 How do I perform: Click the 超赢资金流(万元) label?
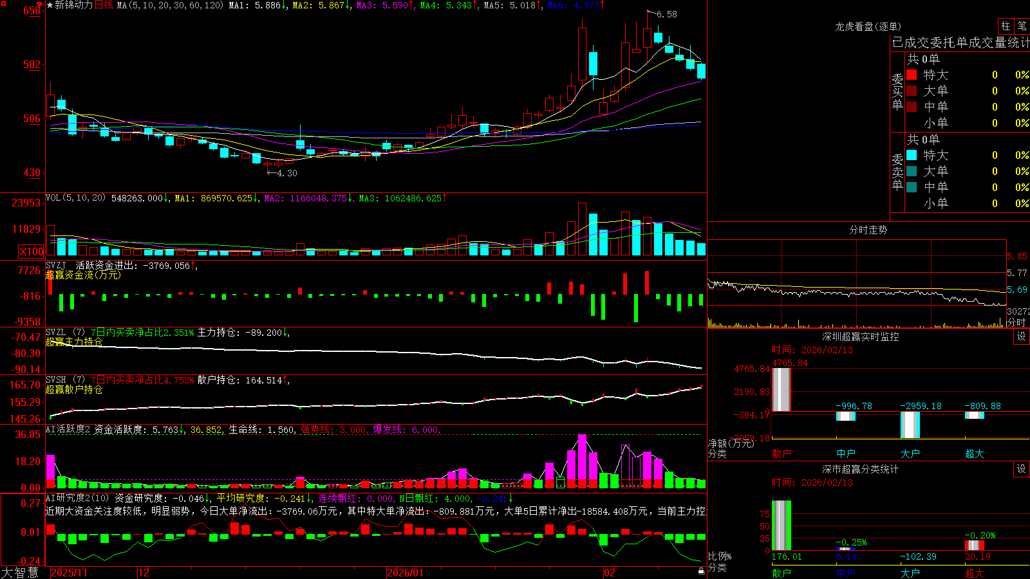[x=83, y=275]
